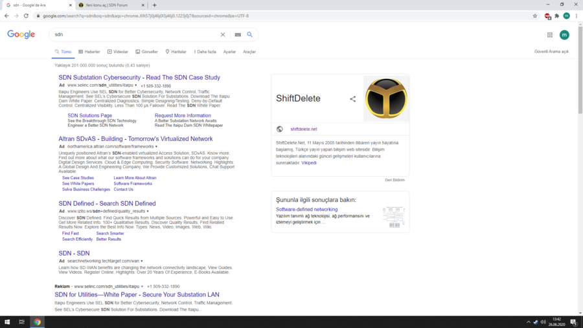Open Task View on taskbar
This screenshot has height=328, width=583.
point(21,322)
